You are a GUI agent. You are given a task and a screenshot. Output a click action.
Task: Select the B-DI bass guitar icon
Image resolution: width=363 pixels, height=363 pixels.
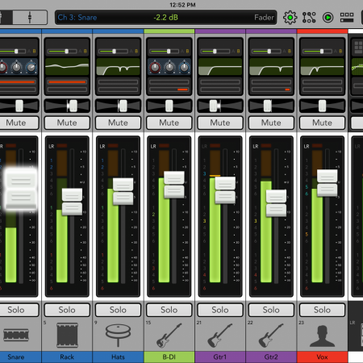pos(169,336)
